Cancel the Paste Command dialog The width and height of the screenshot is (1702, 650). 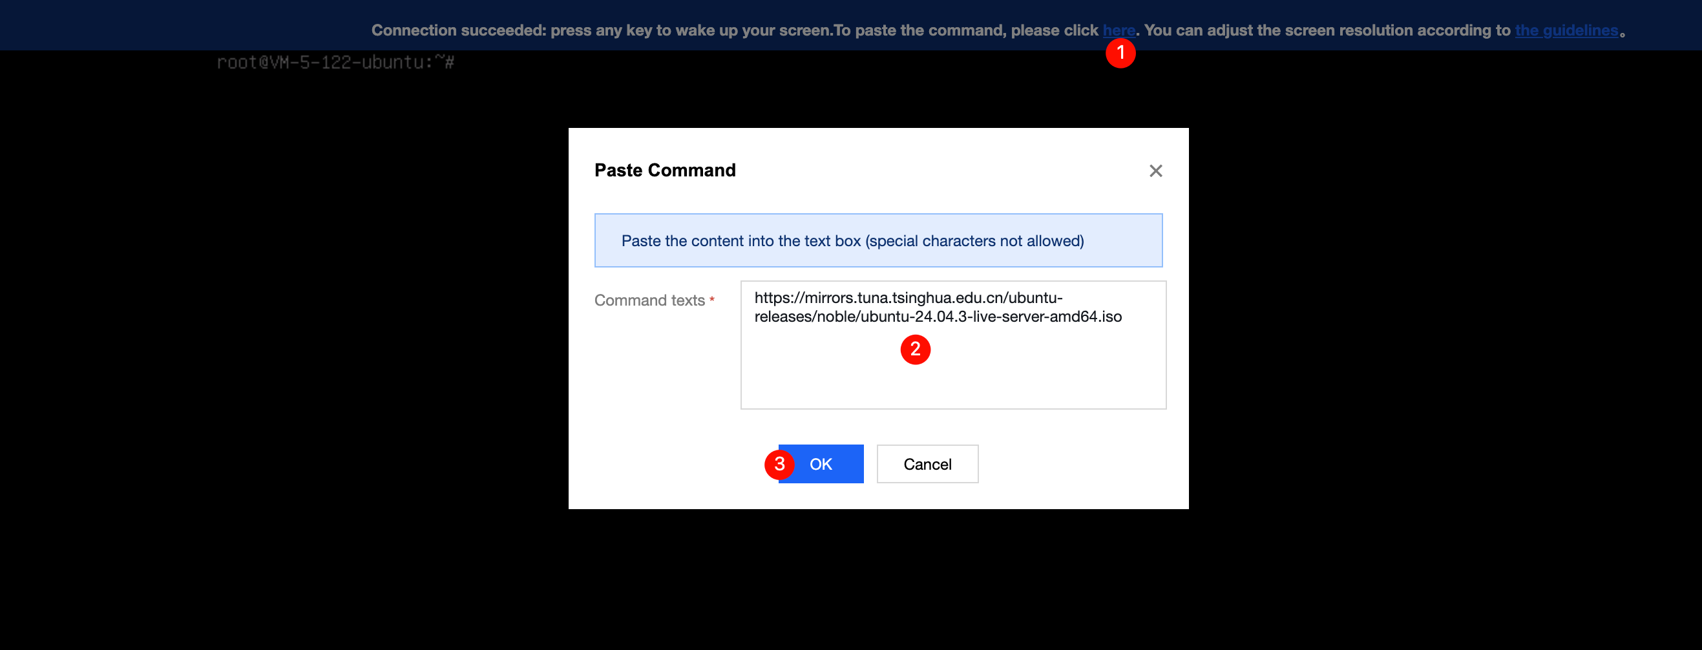pyautogui.click(x=927, y=464)
